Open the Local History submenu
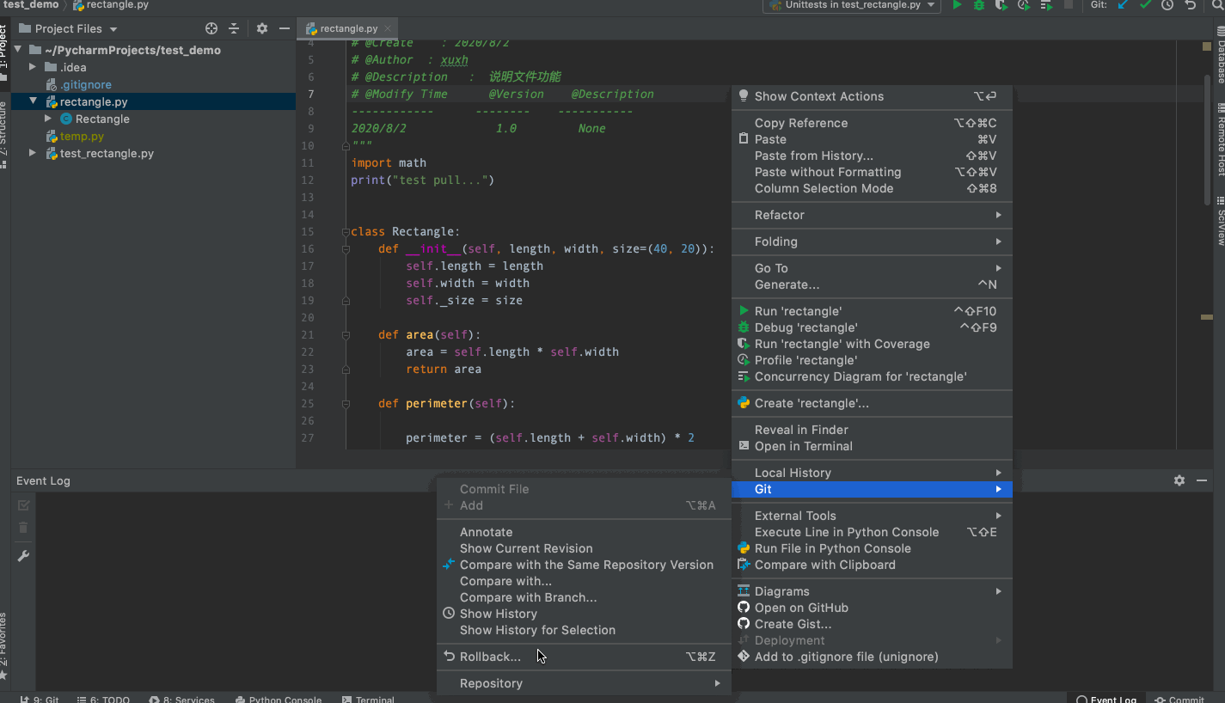 [x=872, y=473]
